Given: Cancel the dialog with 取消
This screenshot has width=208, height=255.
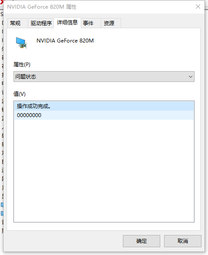Looking at the screenshot, I should point(182,241).
